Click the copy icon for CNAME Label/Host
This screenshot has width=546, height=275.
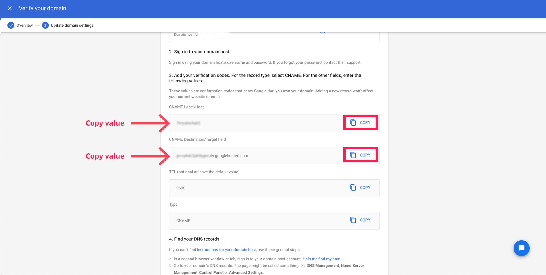353,123
